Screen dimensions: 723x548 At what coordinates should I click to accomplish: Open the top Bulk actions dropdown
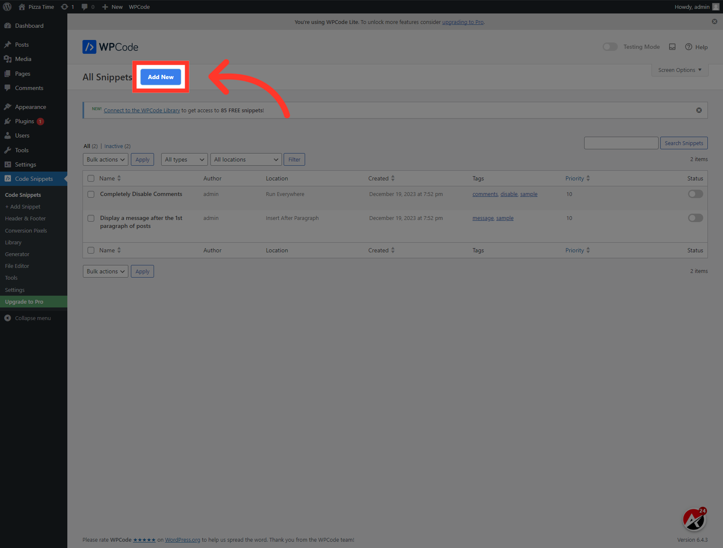pos(106,159)
